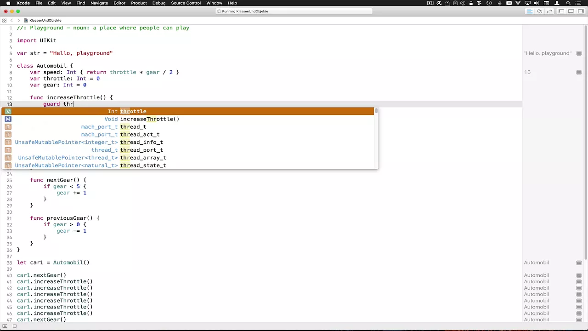Click the 'Hello, playground' result text

[548, 53]
